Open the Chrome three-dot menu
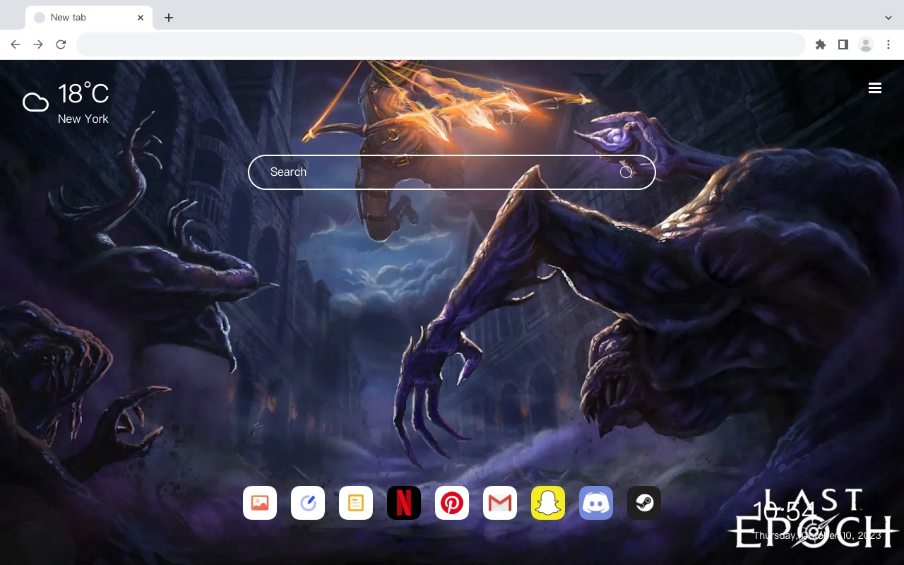 (888, 44)
